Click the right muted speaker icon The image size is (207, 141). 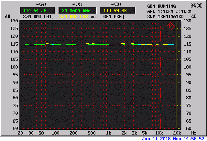[x=200, y=5]
